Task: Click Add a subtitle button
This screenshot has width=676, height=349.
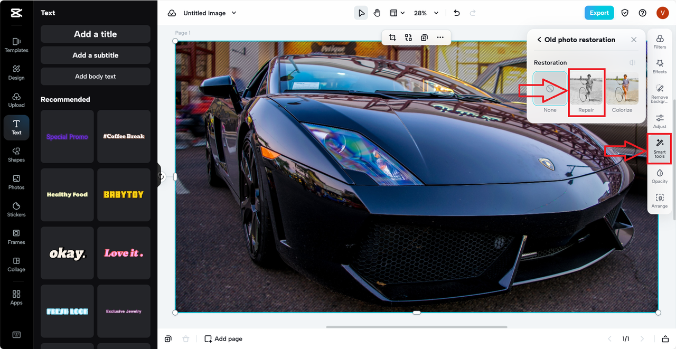Action: [96, 55]
